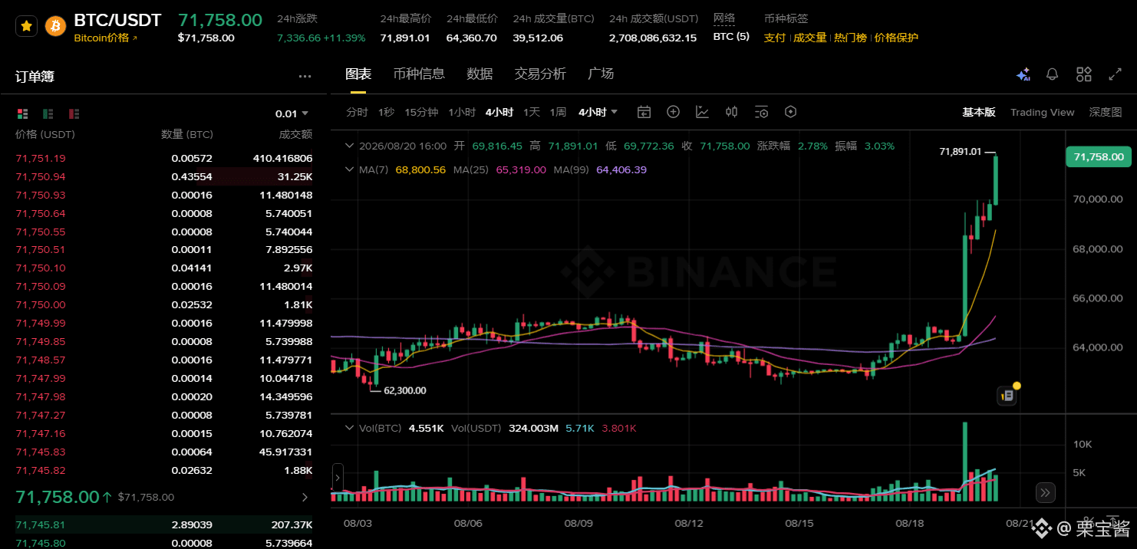Click the 价格 (USDT) column header
1137x549 pixels.
tap(46, 134)
